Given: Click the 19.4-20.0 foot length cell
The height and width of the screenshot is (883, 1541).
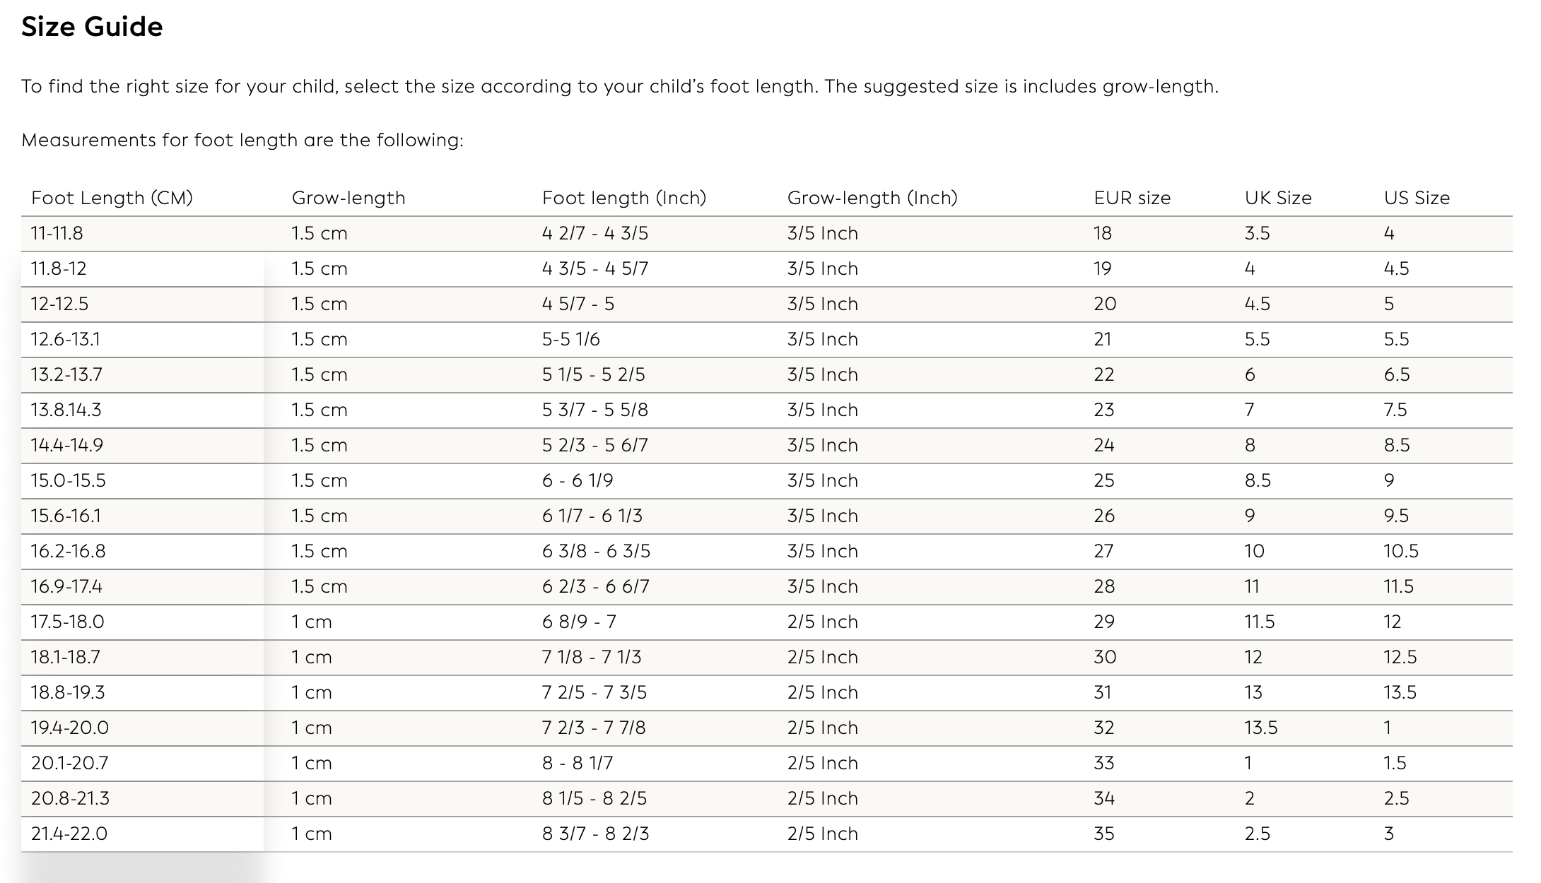Looking at the screenshot, I should (69, 728).
